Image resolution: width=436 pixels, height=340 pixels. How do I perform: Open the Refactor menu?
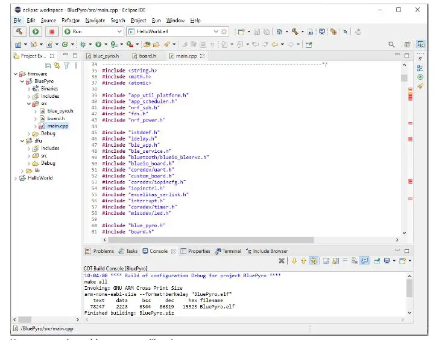[70, 20]
